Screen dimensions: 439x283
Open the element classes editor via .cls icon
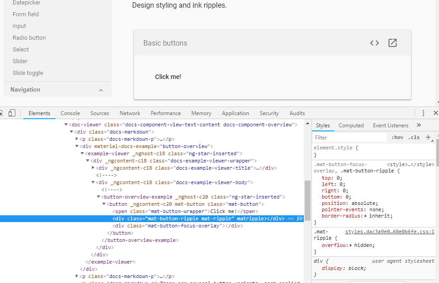coord(414,137)
